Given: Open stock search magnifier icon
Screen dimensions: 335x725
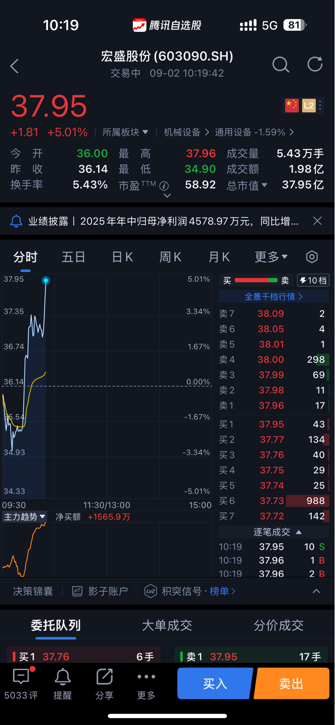Looking at the screenshot, I should point(281,64).
